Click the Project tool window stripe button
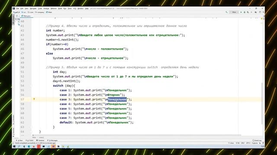This screenshot has height=155, width=277. tap(13, 19)
